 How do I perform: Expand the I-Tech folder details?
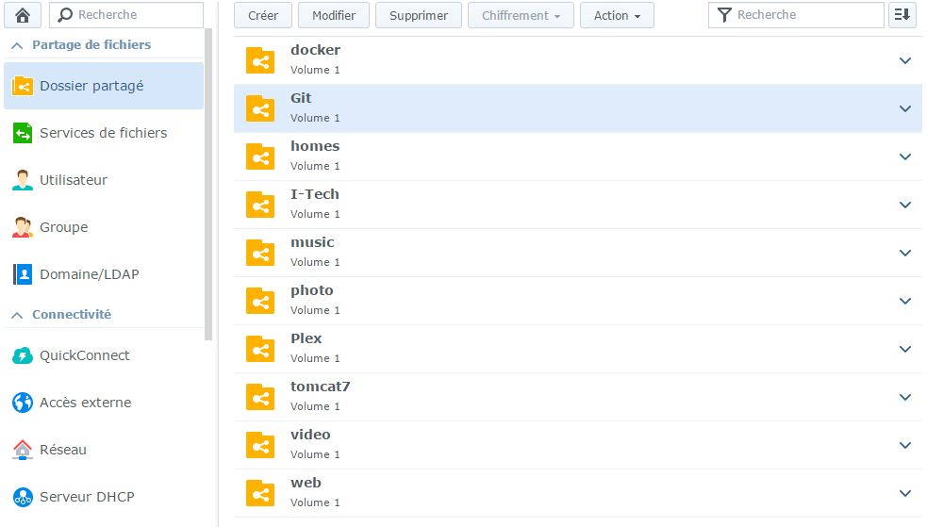coord(905,205)
